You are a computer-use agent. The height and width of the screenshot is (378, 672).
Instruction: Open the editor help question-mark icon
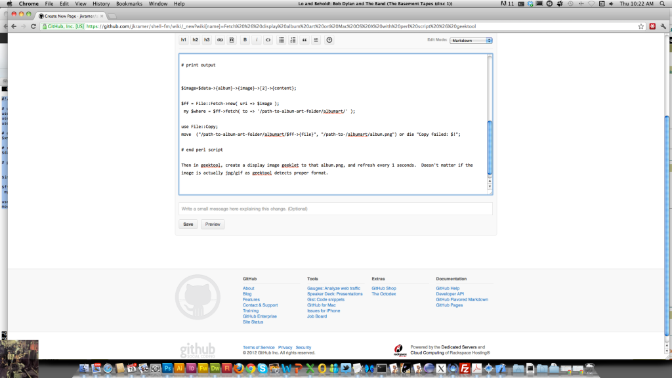pos(329,40)
